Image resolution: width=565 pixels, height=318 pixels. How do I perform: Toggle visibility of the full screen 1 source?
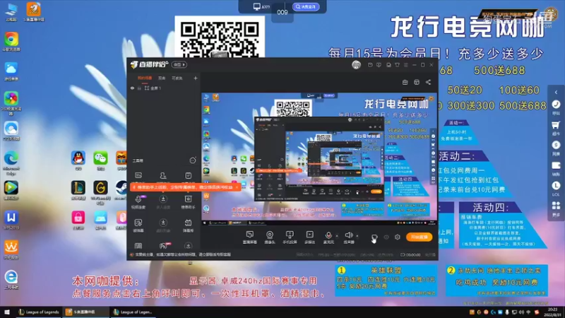point(132,88)
